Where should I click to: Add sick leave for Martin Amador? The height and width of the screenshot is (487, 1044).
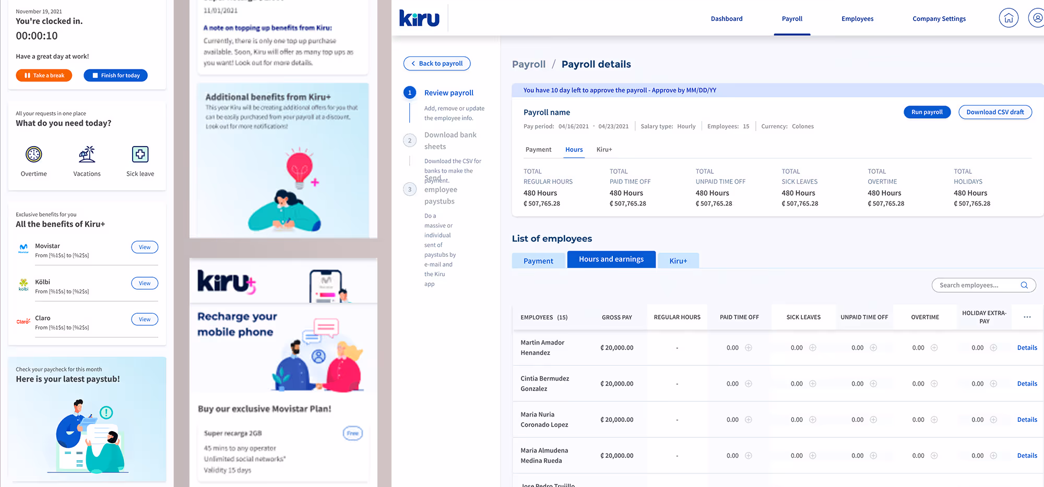[x=813, y=348]
